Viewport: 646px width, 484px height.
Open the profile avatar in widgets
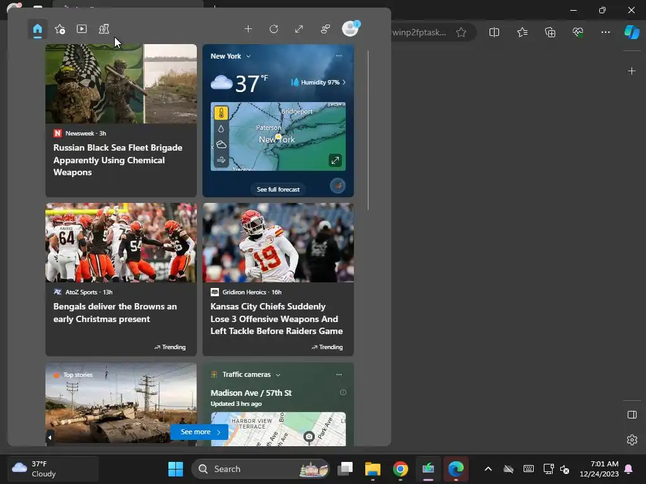pyautogui.click(x=350, y=29)
